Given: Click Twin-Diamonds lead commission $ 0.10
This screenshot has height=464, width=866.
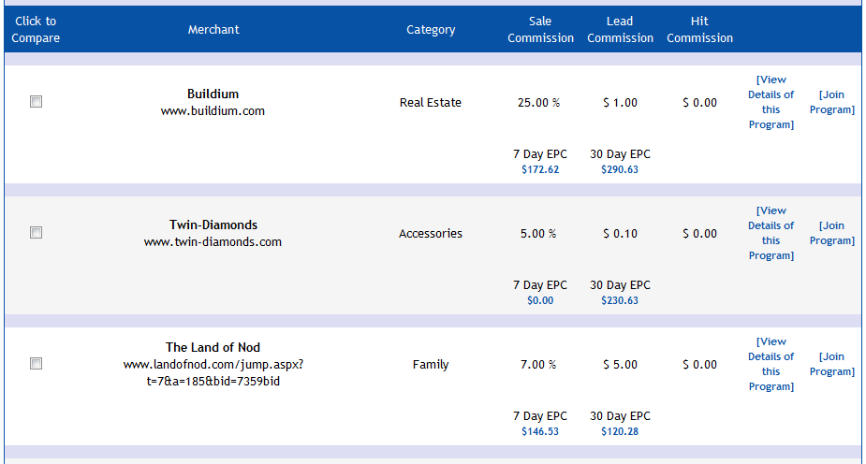Looking at the screenshot, I should click(x=620, y=233).
